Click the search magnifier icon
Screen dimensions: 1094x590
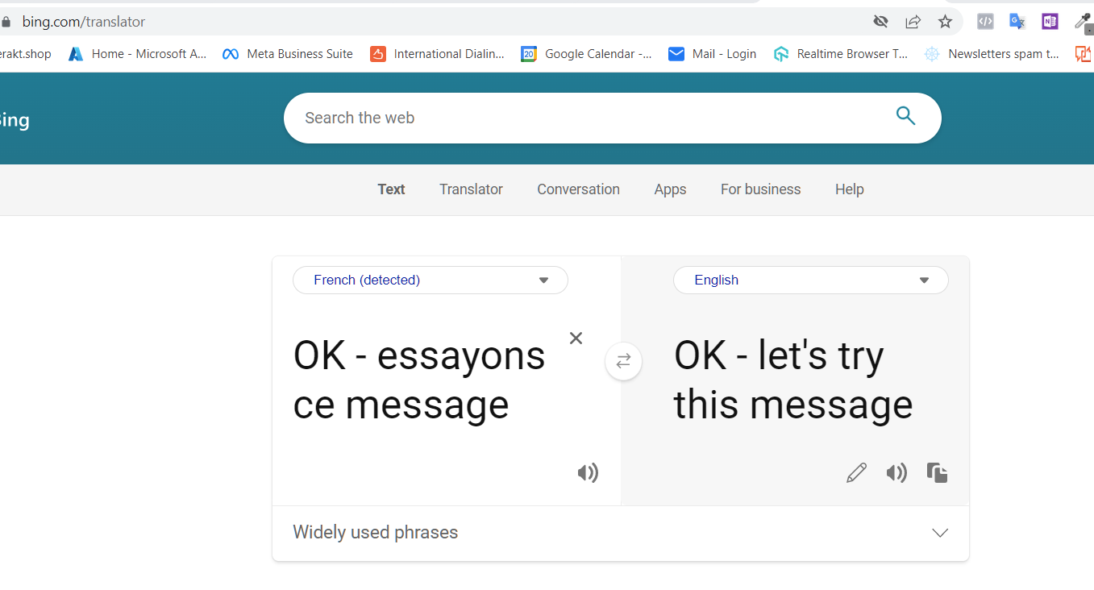click(x=905, y=116)
